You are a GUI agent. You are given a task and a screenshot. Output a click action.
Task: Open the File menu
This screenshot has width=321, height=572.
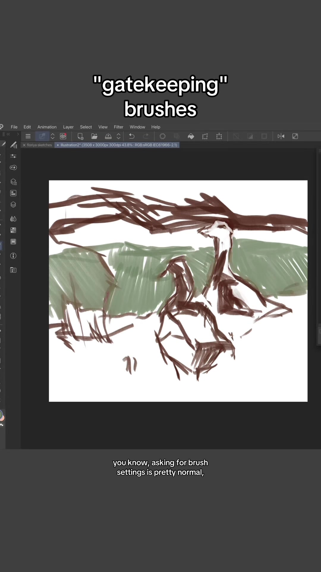pos(14,127)
